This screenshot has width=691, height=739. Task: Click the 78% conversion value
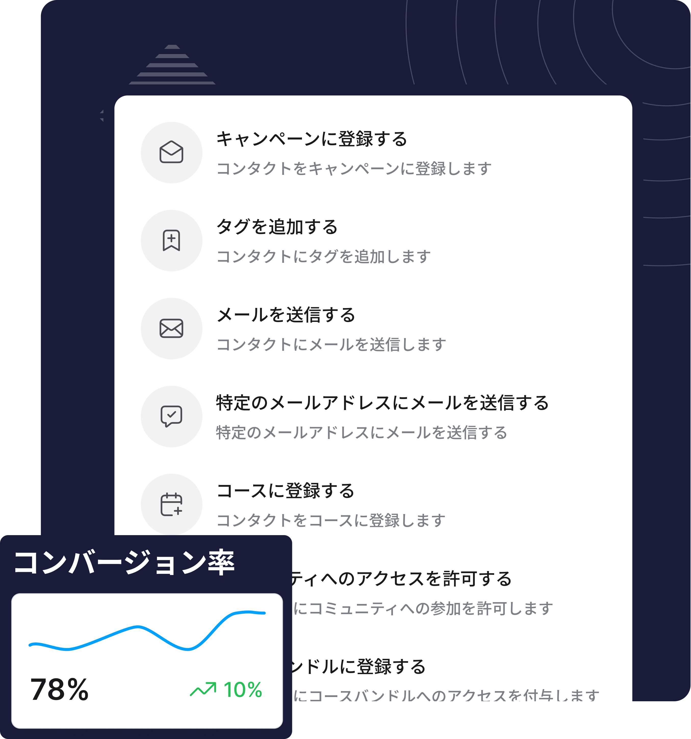pos(59,690)
